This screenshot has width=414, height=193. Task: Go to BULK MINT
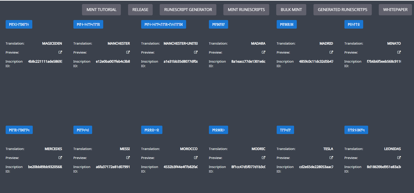pyautogui.click(x=292, y=10)
